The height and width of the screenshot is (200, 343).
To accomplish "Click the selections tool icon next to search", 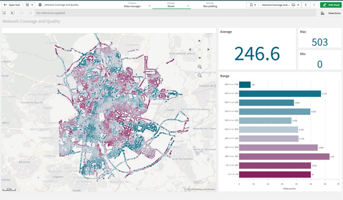I will coord(13,13).
